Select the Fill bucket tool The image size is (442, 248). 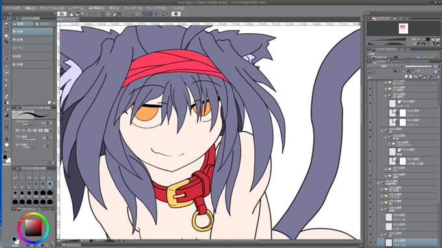pos(6,109)
